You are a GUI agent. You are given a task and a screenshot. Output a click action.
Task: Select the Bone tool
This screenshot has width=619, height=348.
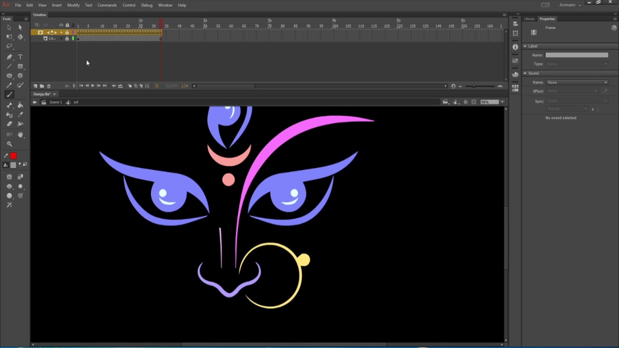click(9, 105)
